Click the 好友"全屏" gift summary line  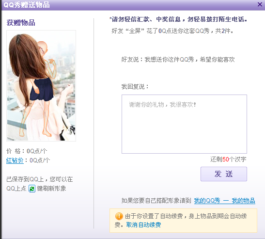tap(172, 31)
